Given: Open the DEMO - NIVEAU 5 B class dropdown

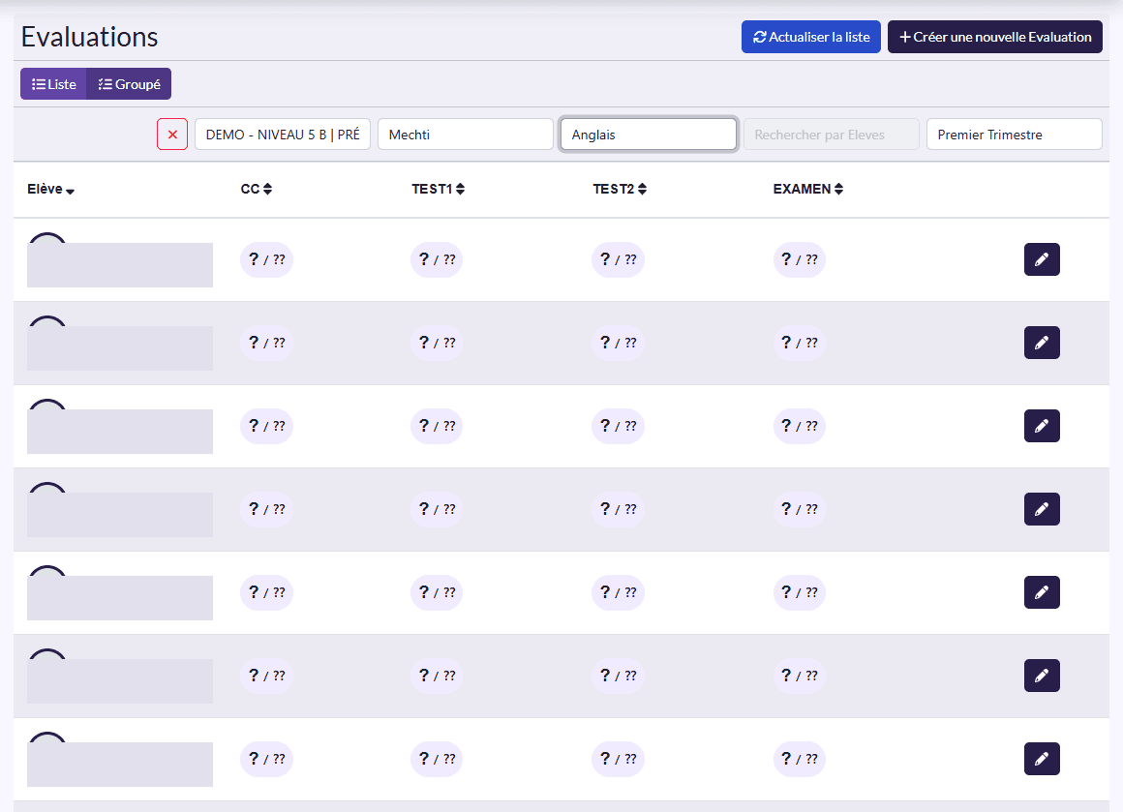Looking at the screenshot, I should [283, 134].
